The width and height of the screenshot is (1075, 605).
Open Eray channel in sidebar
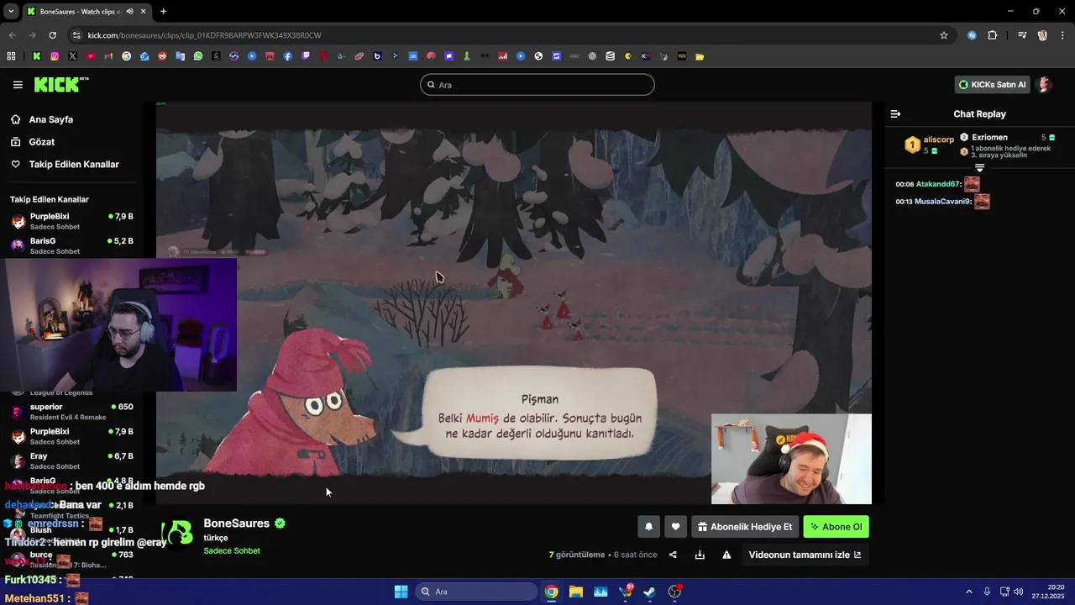click(x=71, y=460)
